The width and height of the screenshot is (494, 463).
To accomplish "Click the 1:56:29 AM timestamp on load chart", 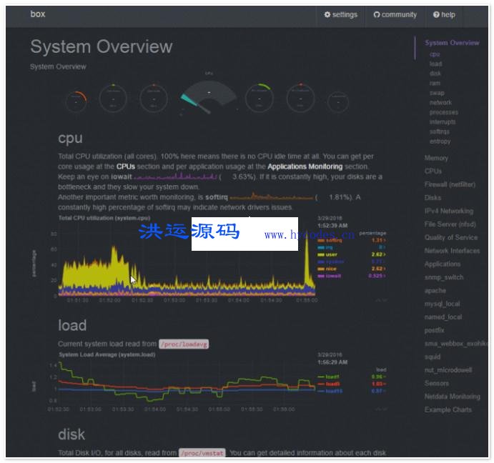I will [332, 362].
